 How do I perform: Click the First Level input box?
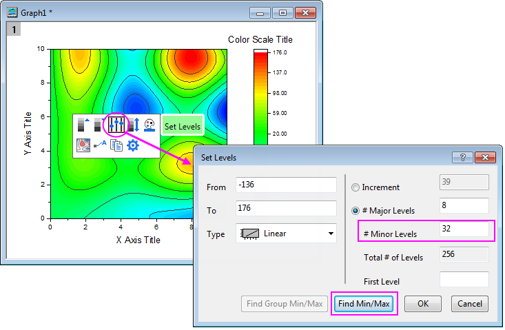[464, 280]
